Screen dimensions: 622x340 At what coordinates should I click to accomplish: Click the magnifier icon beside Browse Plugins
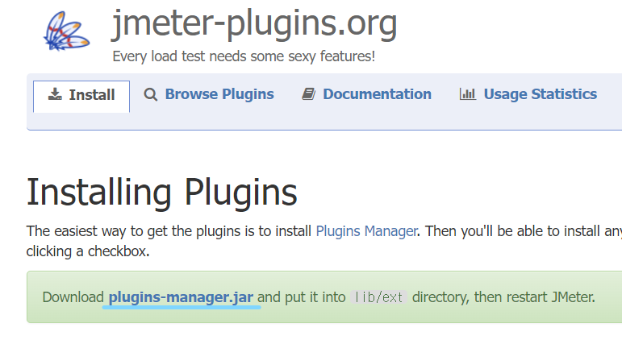coord(151,94)
